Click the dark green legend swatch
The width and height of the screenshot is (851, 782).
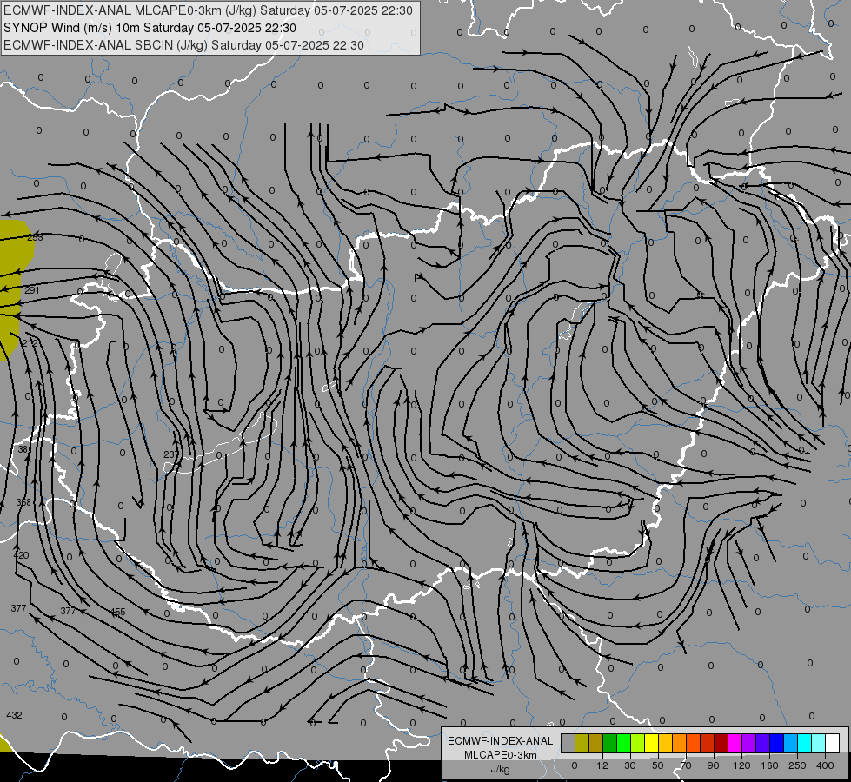(610, 743)
